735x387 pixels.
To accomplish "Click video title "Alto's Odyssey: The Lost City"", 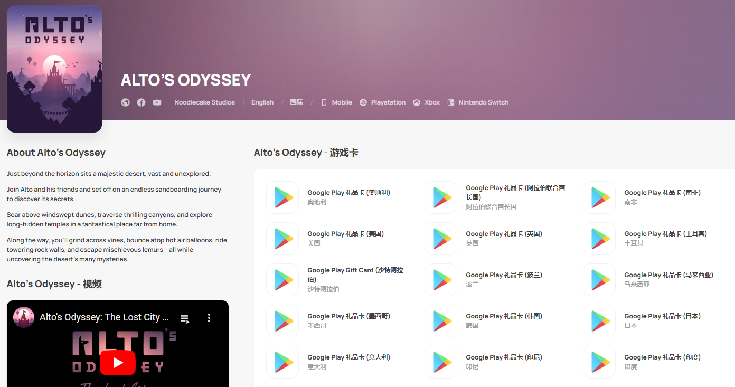I will (104, 317).
